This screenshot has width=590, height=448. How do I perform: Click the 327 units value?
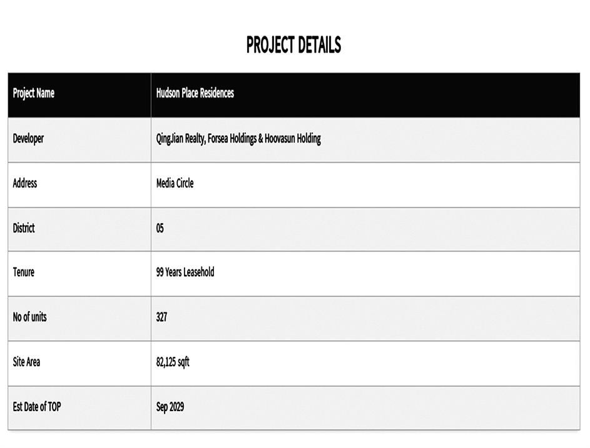click(161, 317)
